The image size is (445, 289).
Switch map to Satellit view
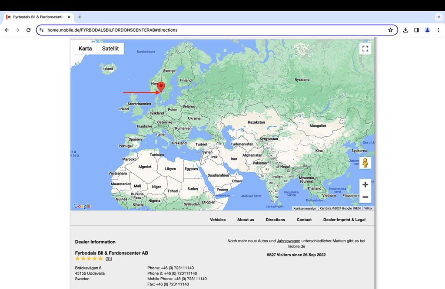110,49
